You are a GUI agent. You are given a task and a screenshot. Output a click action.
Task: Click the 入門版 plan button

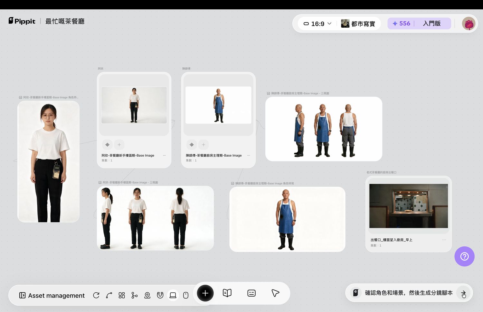[x=432, y=23]
